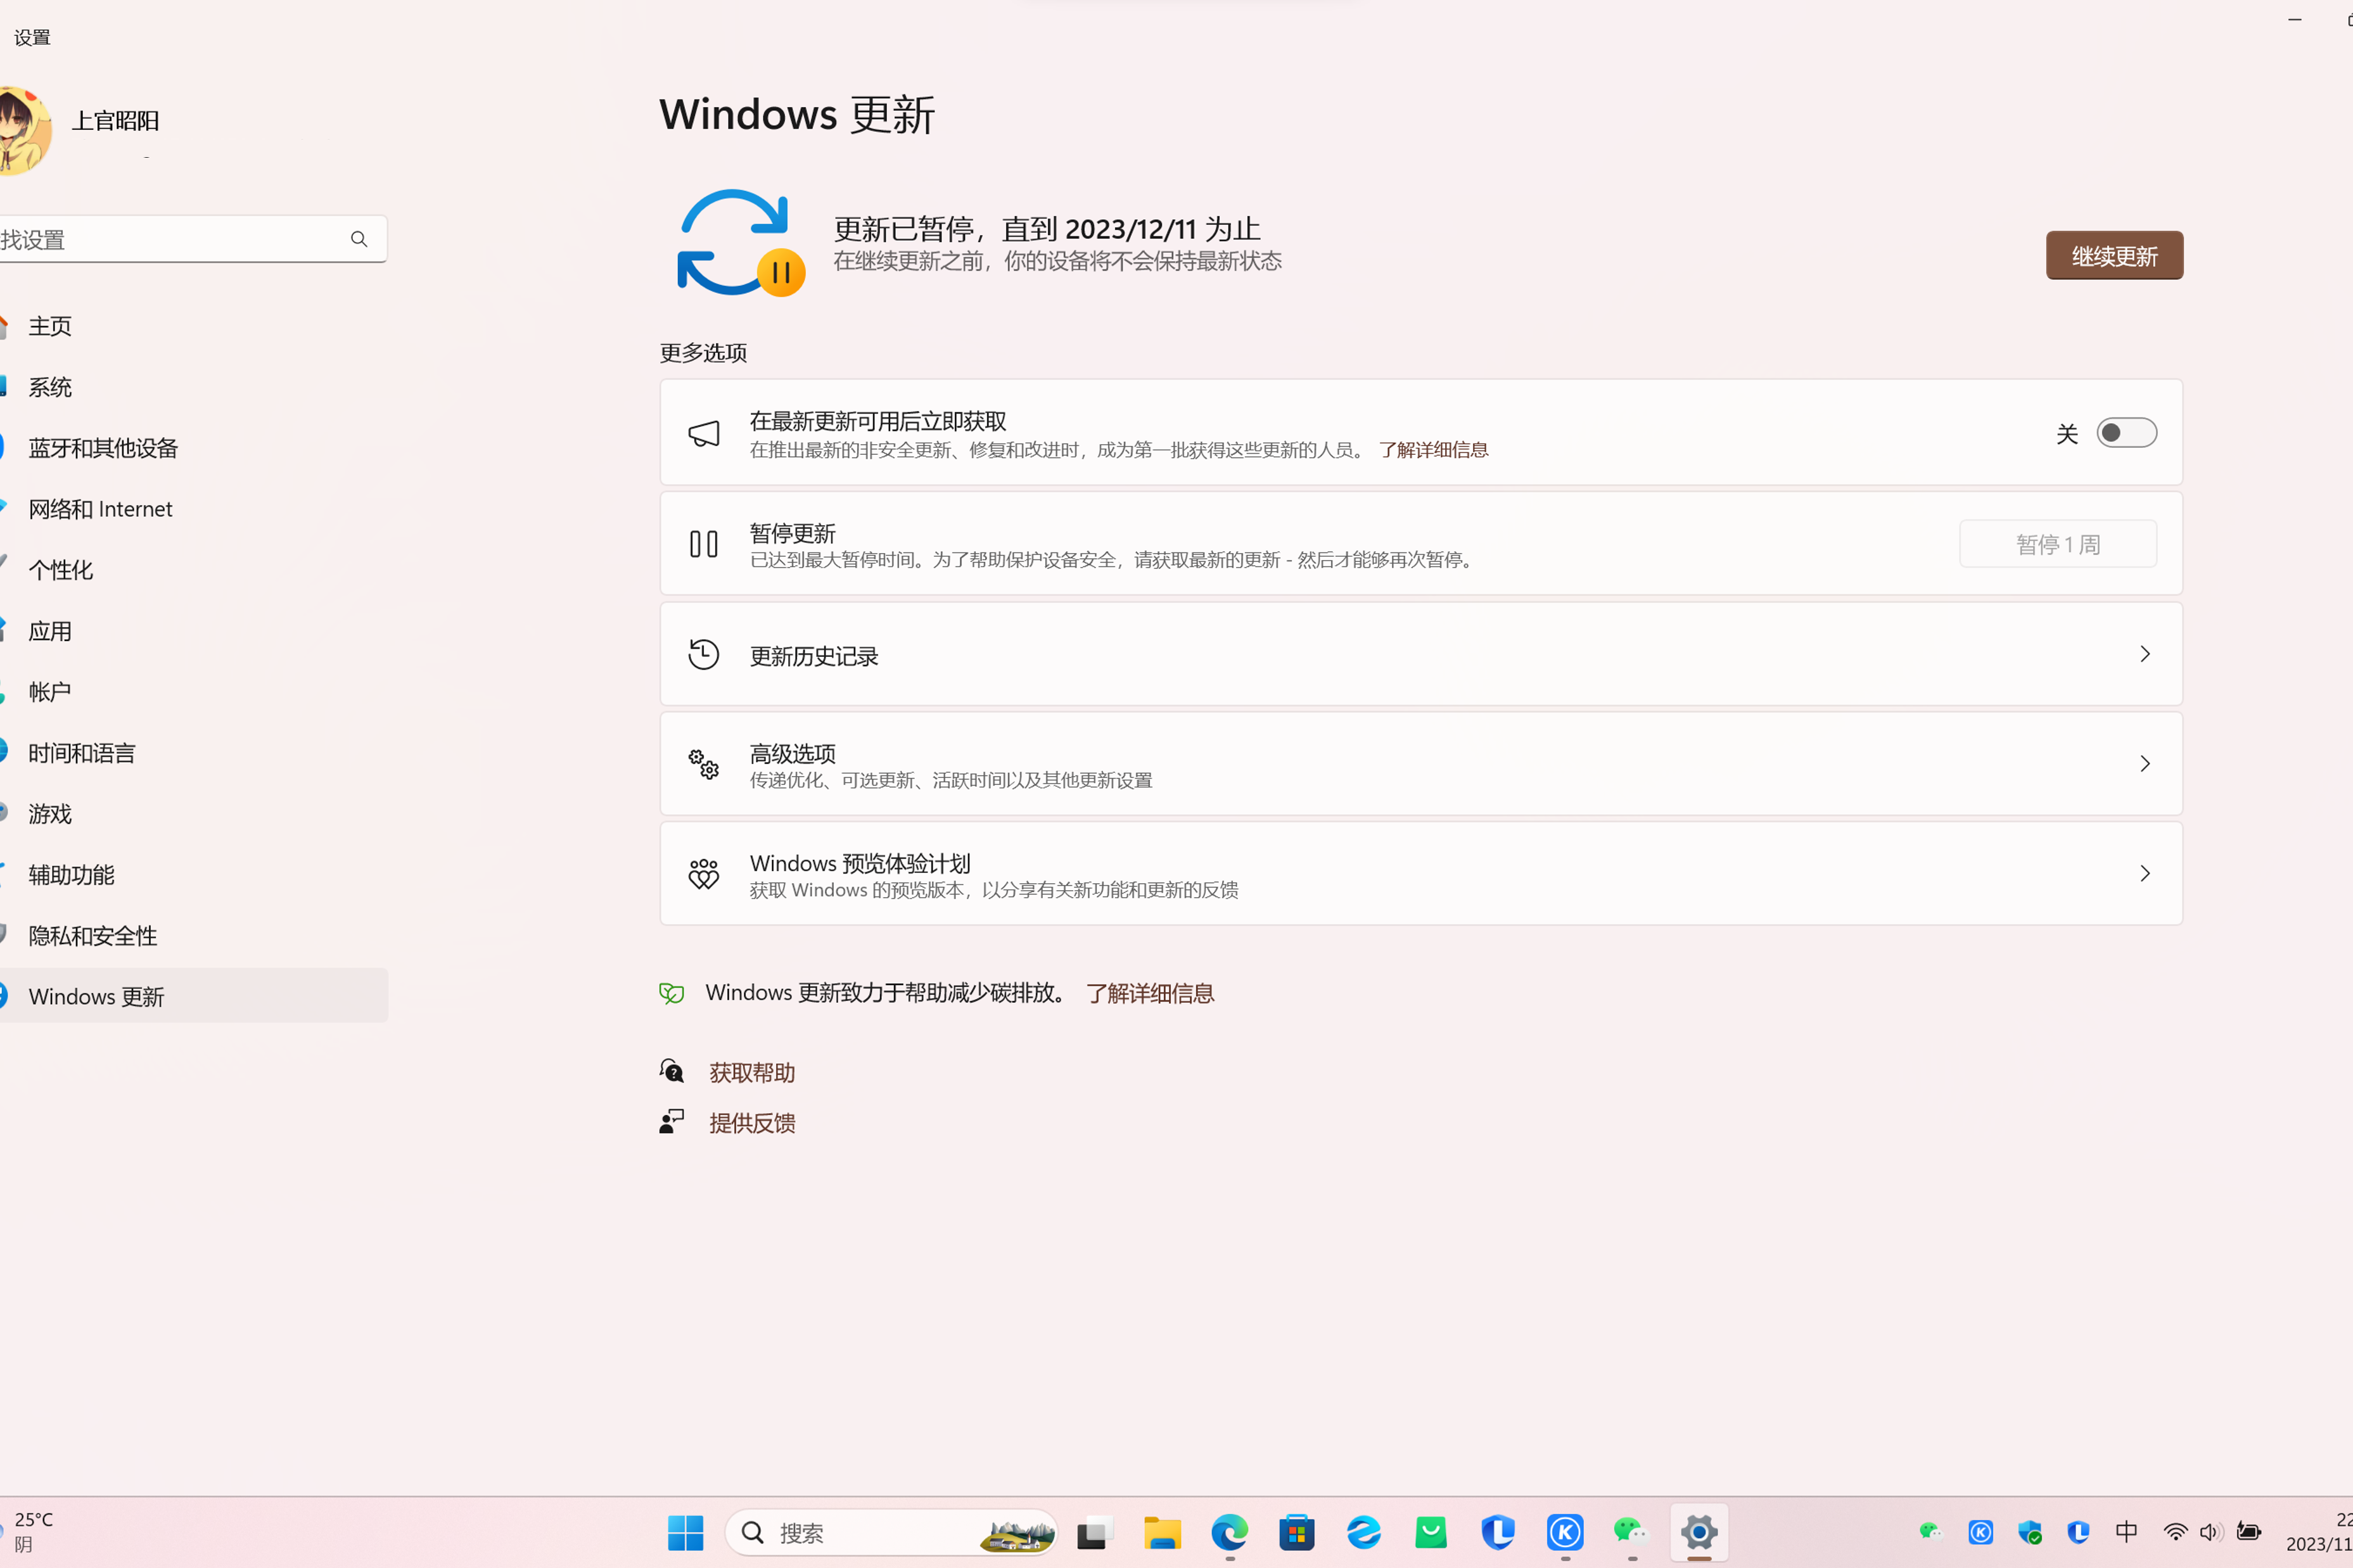
Task: Click the advanced options gears icon
Action: click(x=703, y=764)
